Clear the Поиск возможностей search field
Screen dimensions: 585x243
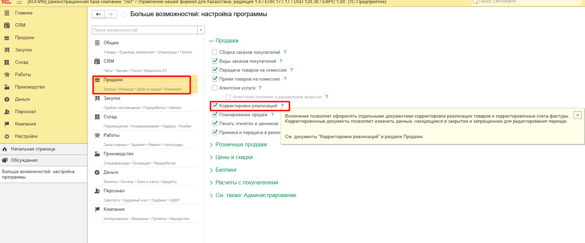[201, 30]
